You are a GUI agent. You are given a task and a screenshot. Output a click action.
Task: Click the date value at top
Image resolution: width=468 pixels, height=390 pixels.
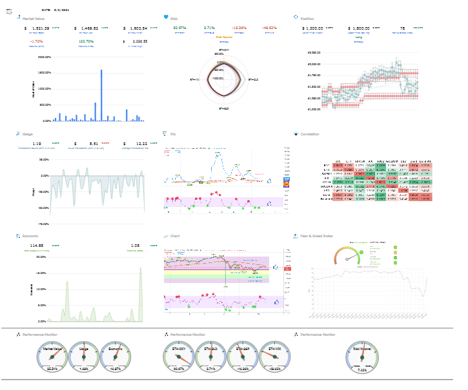61,10
